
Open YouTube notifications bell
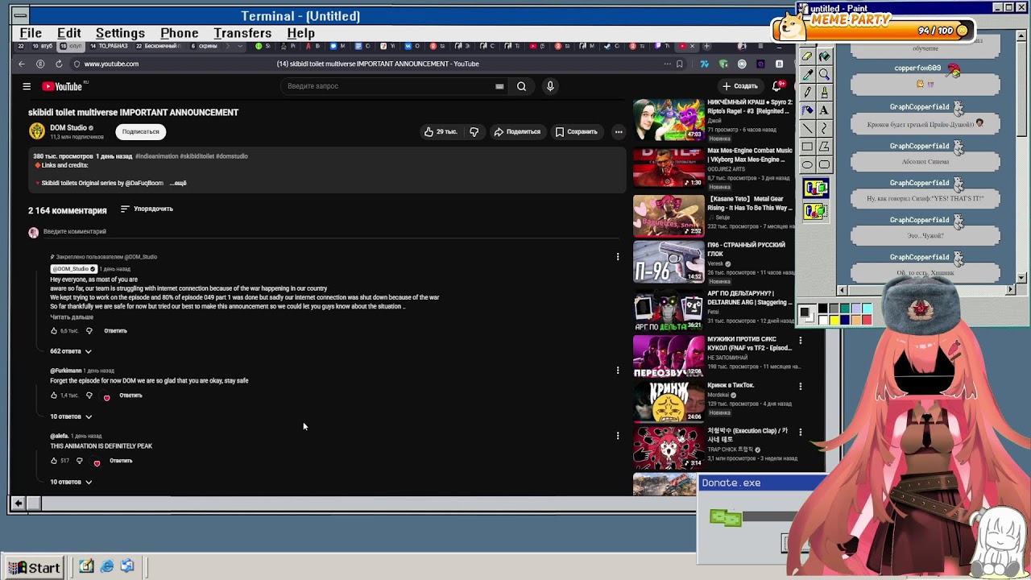click(x=778, y=86)
